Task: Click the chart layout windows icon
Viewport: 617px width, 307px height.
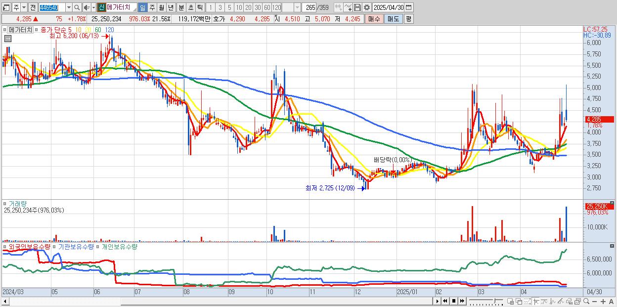Action: (577, 301)
